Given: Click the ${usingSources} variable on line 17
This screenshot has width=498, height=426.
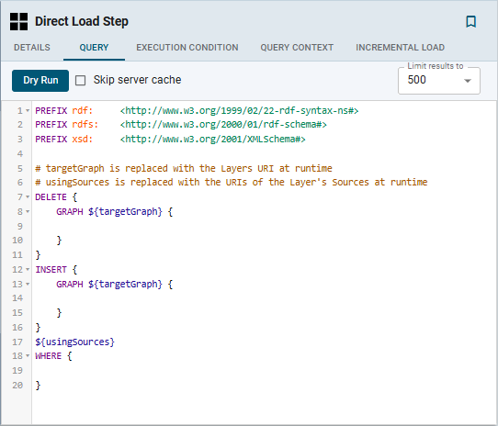Looking at the screenshot, I should point(75,342).
